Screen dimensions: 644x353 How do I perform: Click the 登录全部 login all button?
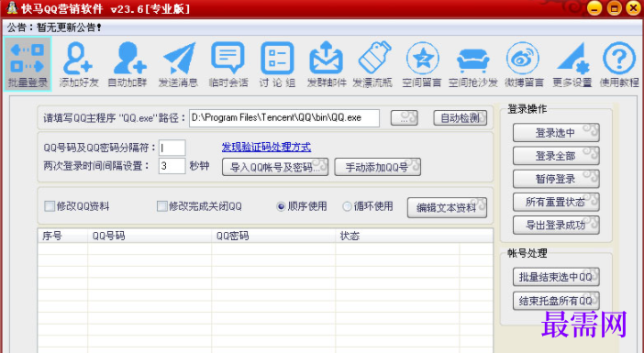pyautogui.click(x=556, y=156)
